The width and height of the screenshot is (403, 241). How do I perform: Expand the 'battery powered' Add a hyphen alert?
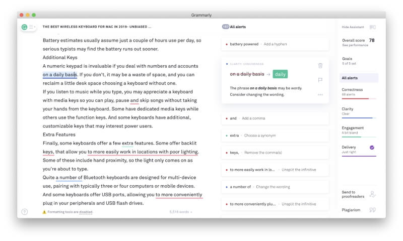click(x=275, y=44)
